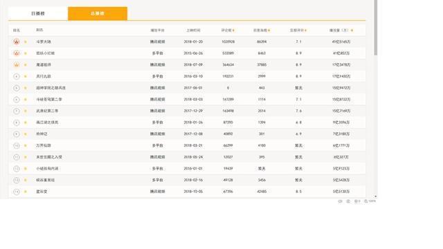This screenshot has height=249, width=443.
Task: Sort by the 百度指数 column arrow
Action: pyautogui.click(x=269, y=30)
